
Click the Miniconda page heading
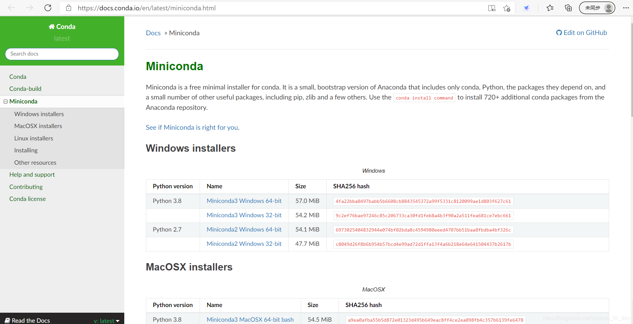tap(174, 66)
